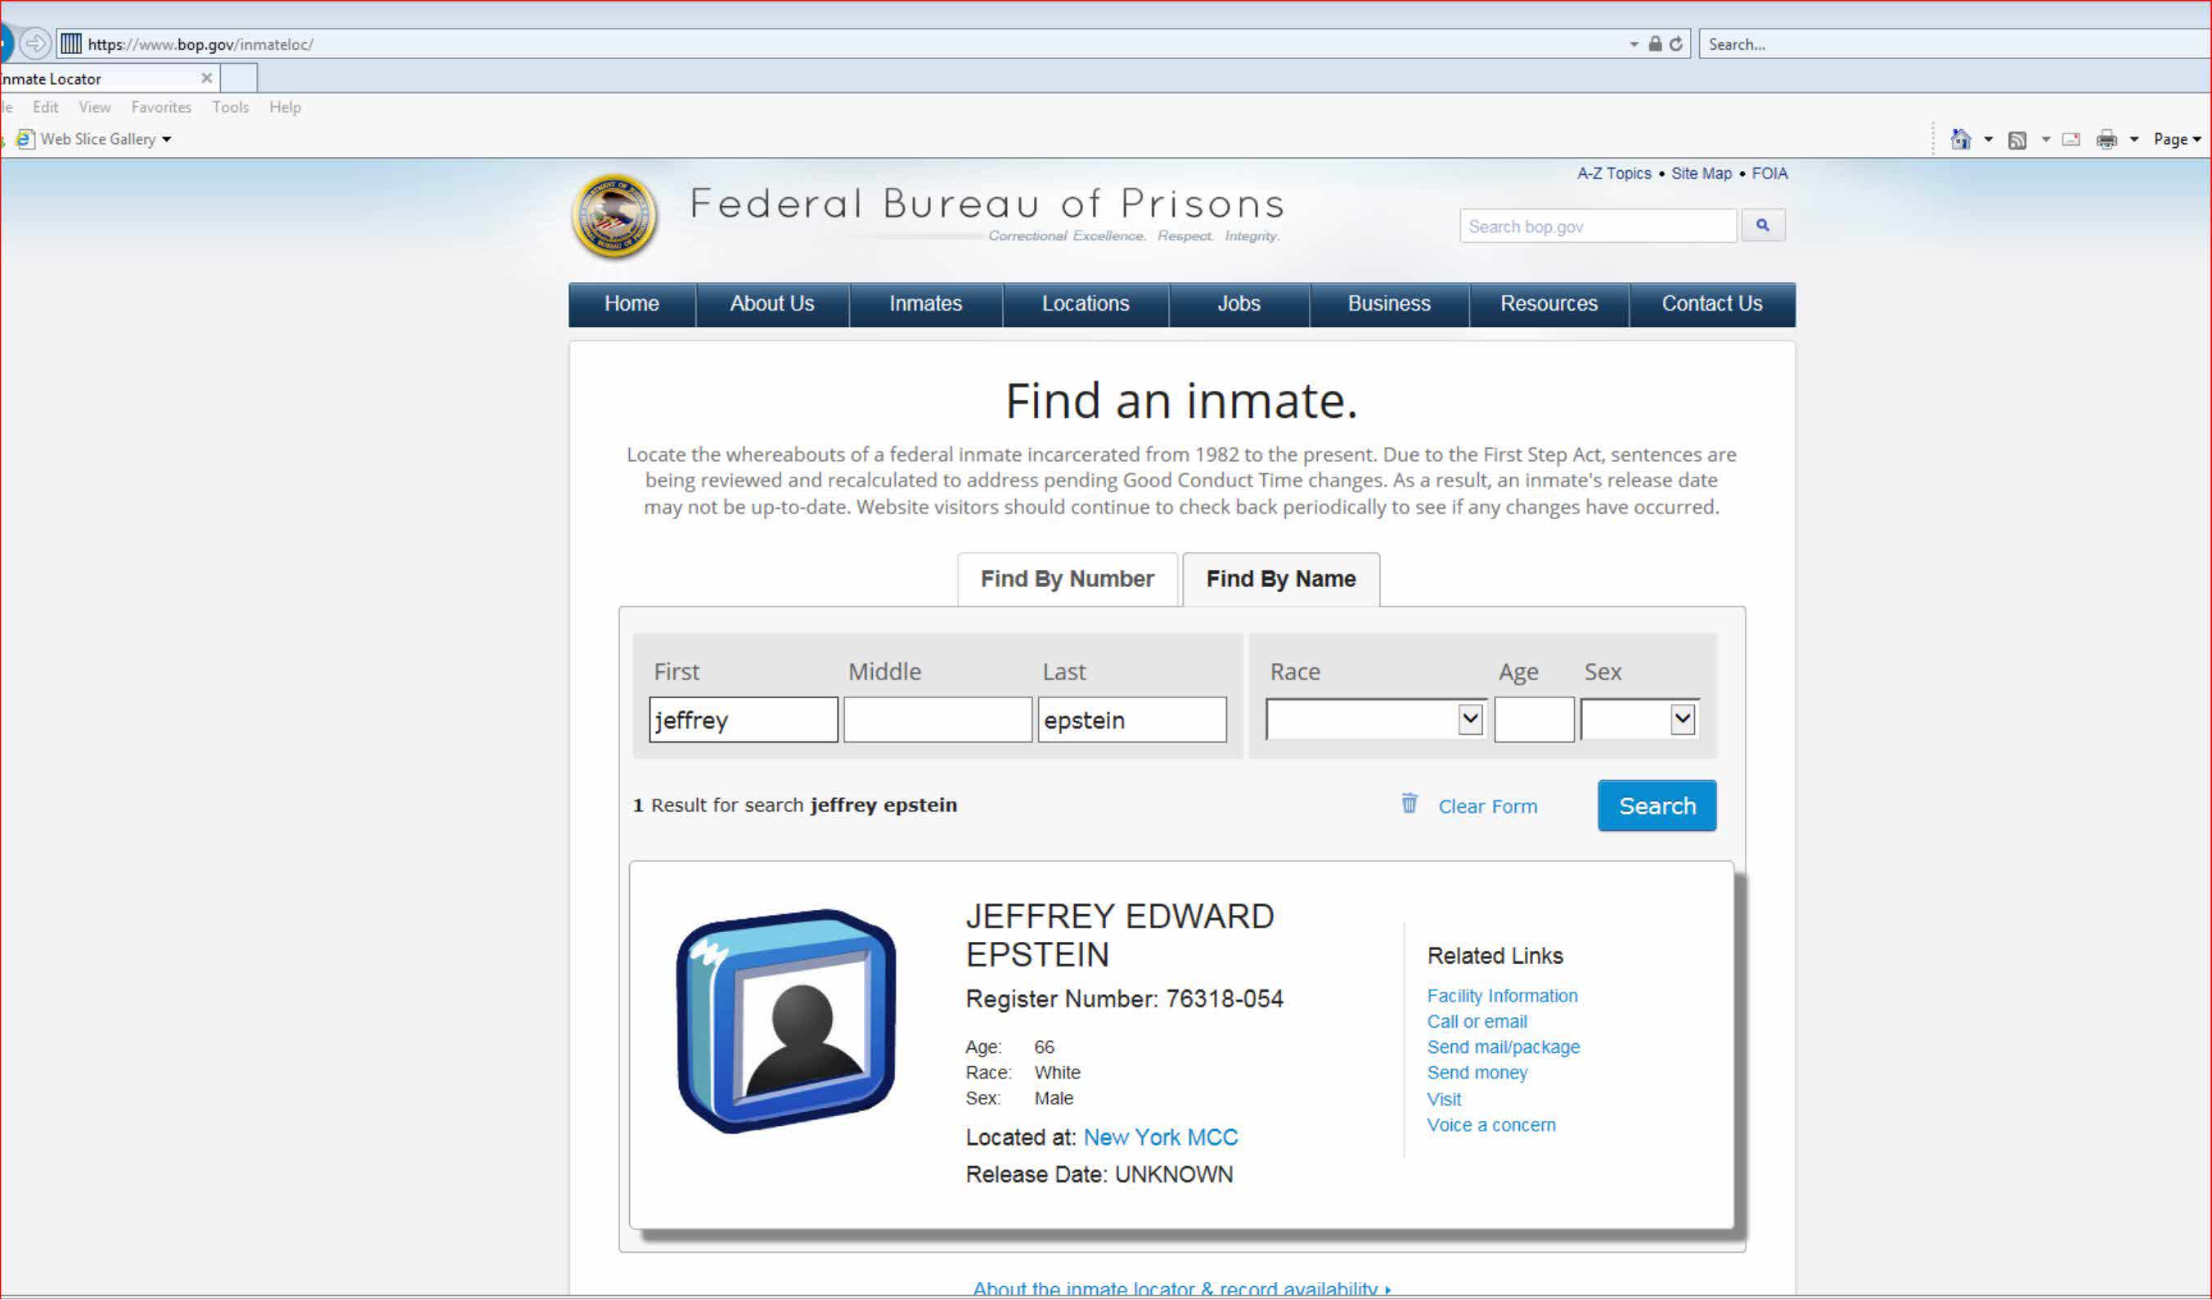
Task: Click the browser Home icon
Action: click(1960, 139)
